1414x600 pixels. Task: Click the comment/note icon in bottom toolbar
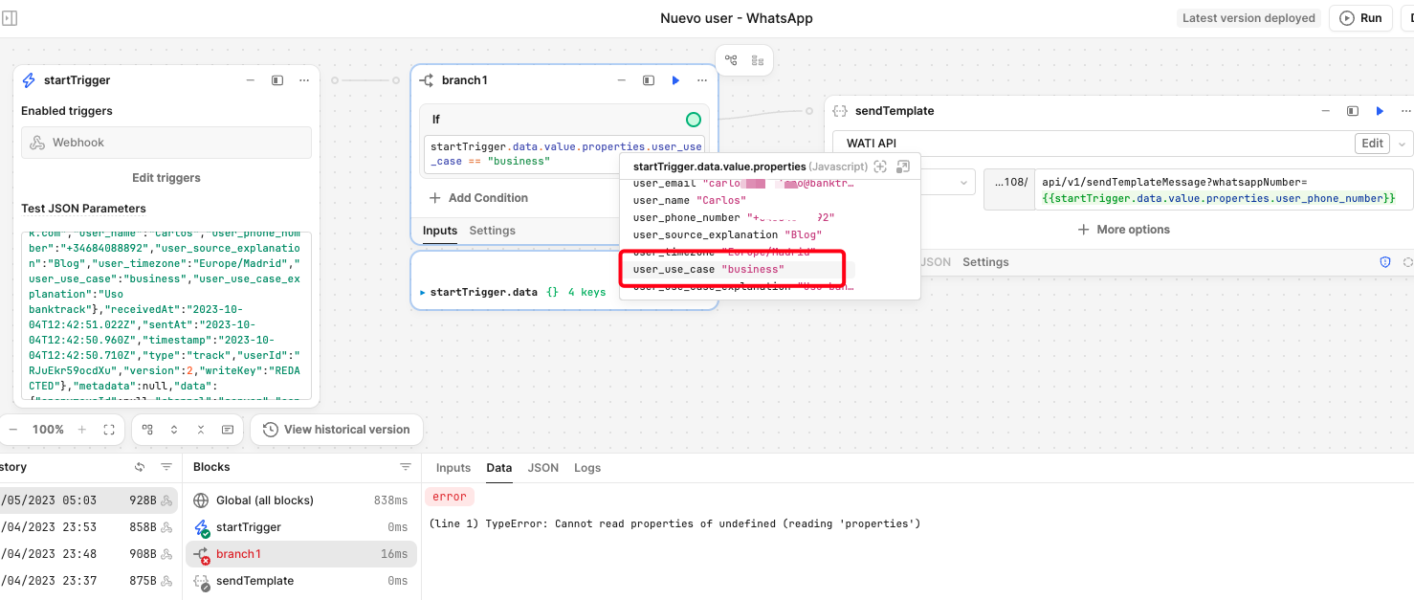[228, 430]
